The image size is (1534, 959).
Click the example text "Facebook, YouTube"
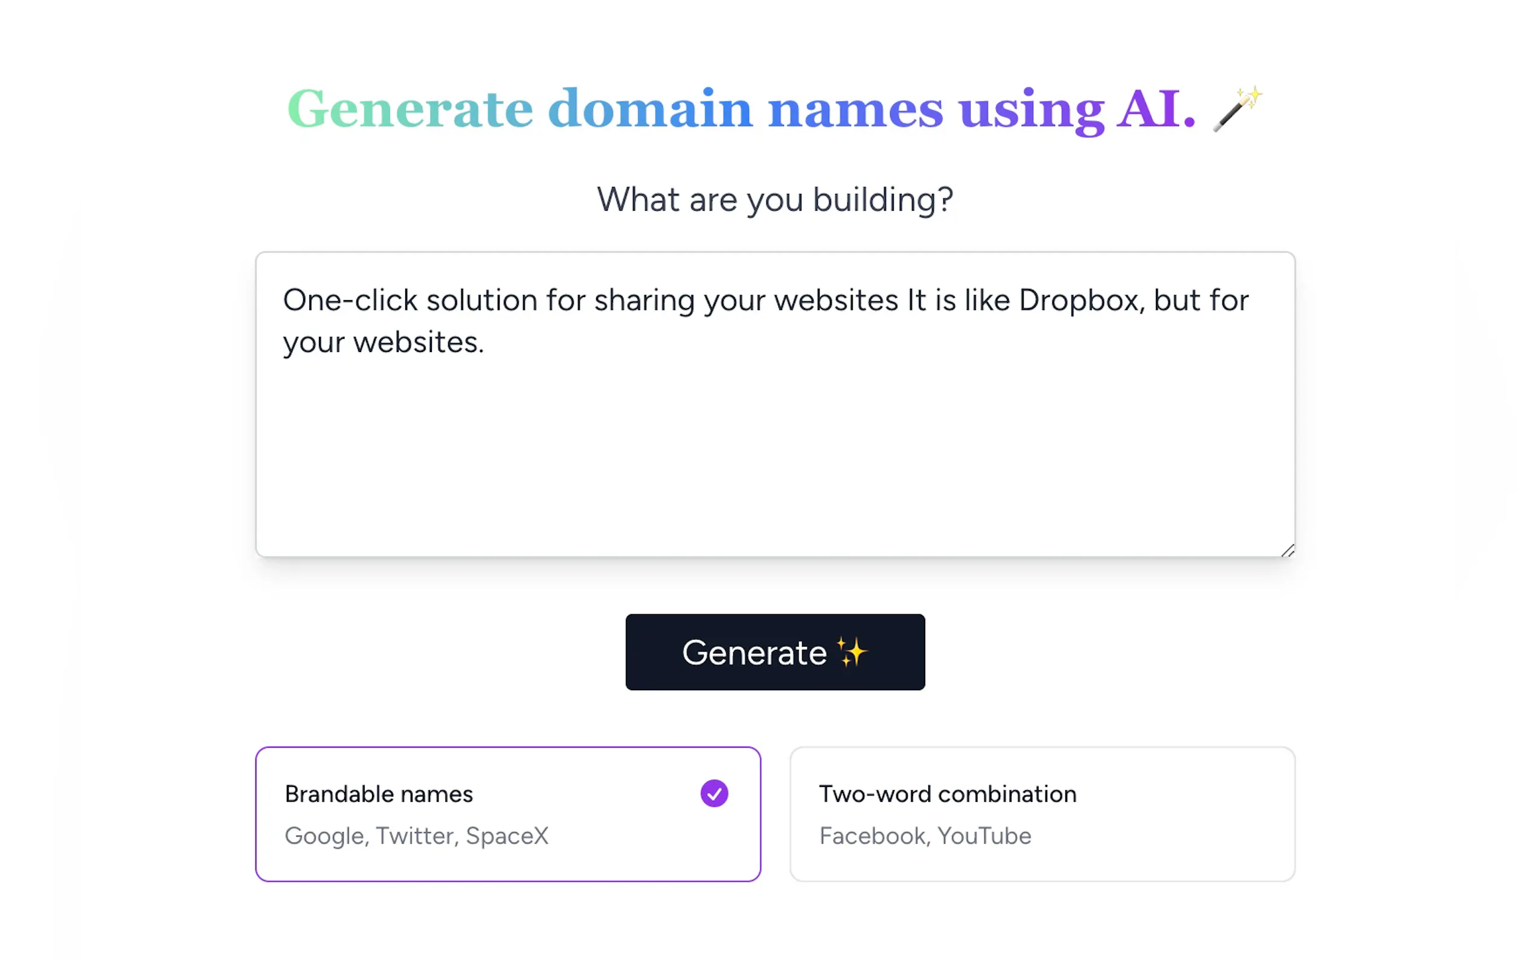click(925, 835)
